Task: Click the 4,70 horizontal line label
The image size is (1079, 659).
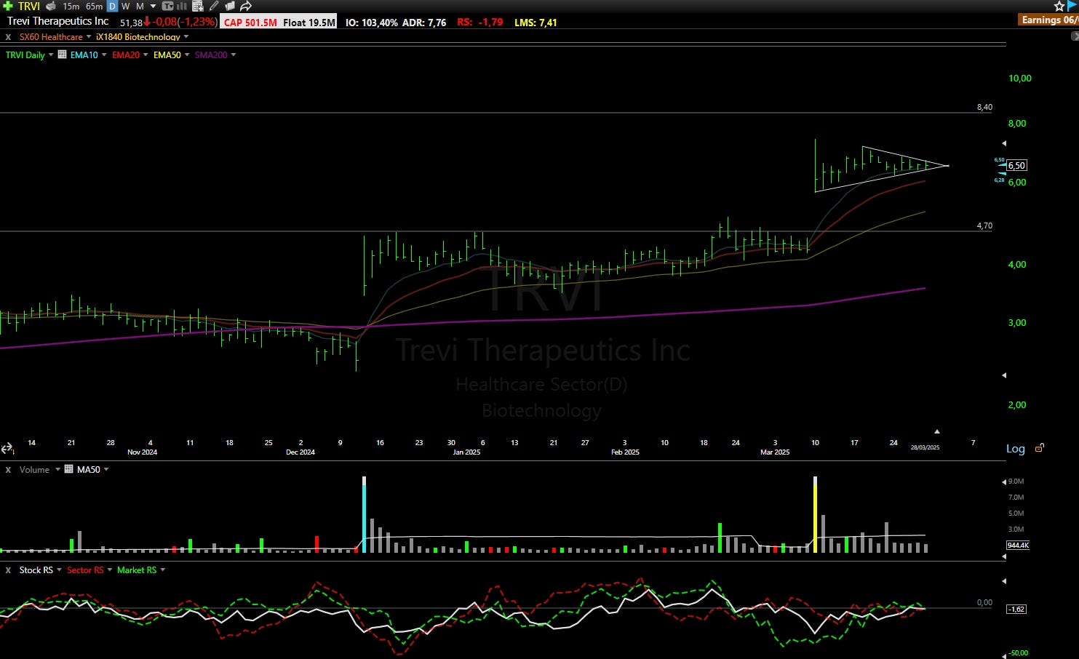Action: click(x=984, y=225)
